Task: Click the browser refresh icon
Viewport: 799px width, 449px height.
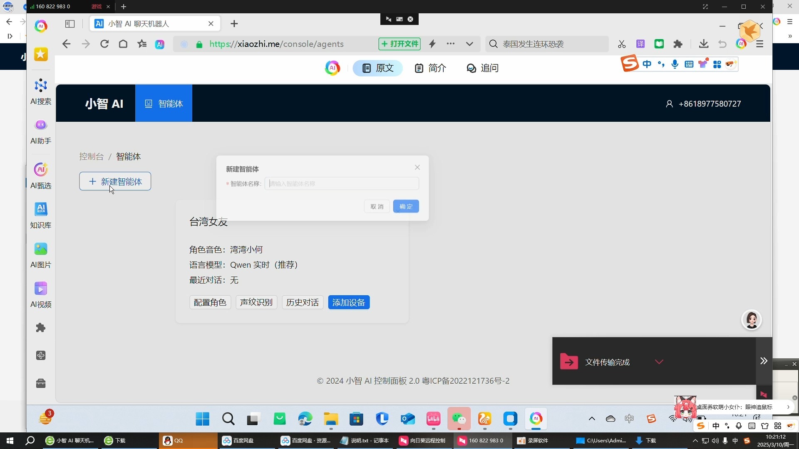Action: coord(104,44)
